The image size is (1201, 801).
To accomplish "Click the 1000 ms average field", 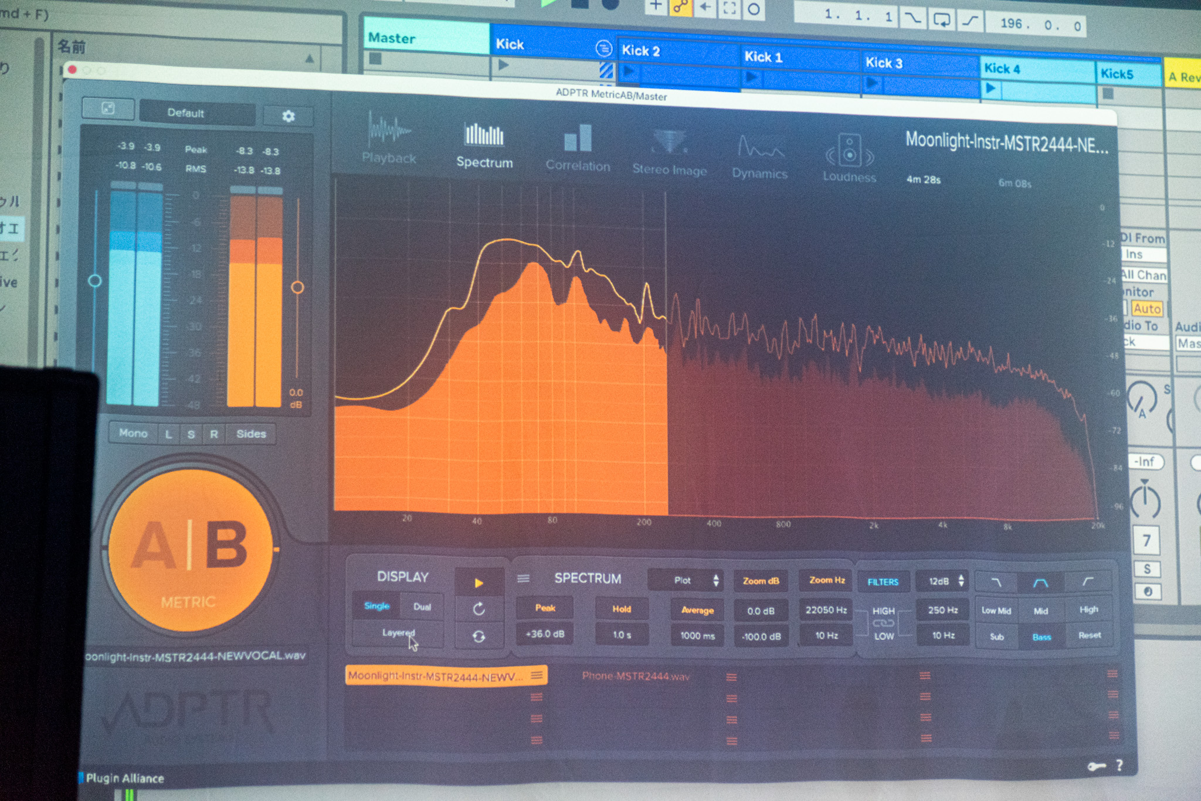I will (697, 636).
